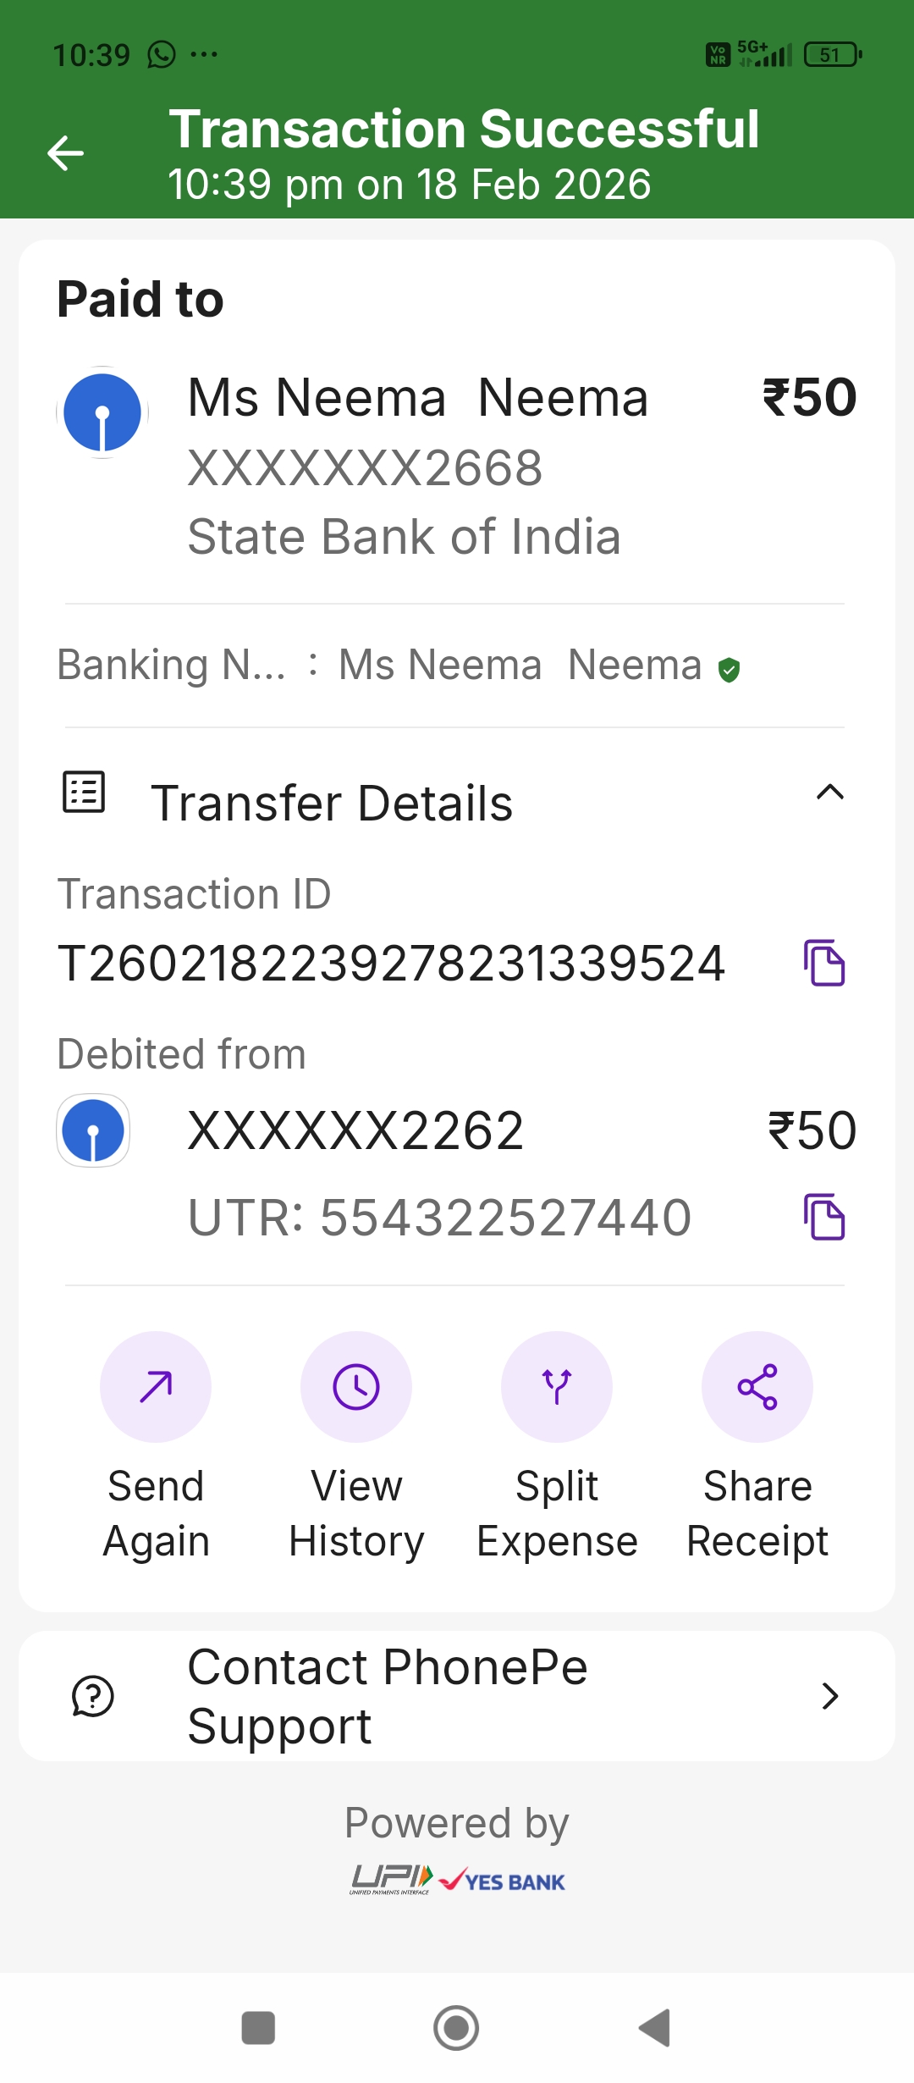Tap the green verified shield badge
This screenshot has height=2083, width=914.
[x=729, y=670]
